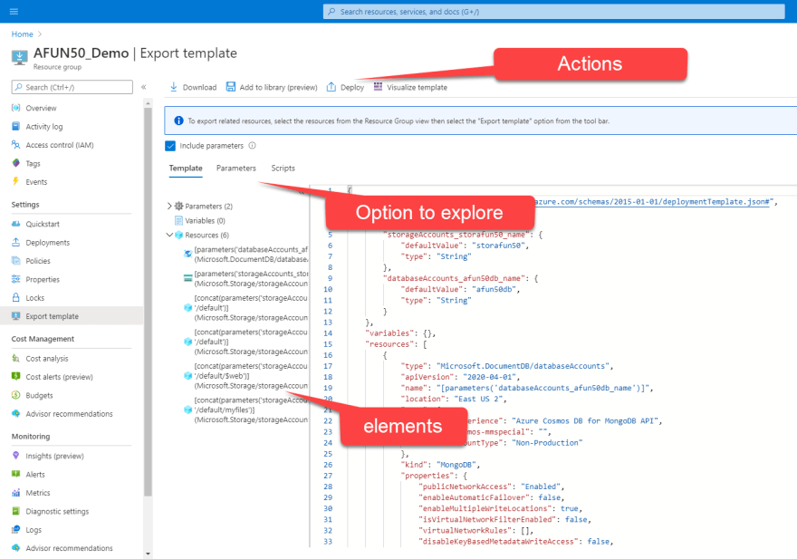This screenshot has height=559, width=797.
Task: Switch to the Parameters tab
Action: point(236,169)
